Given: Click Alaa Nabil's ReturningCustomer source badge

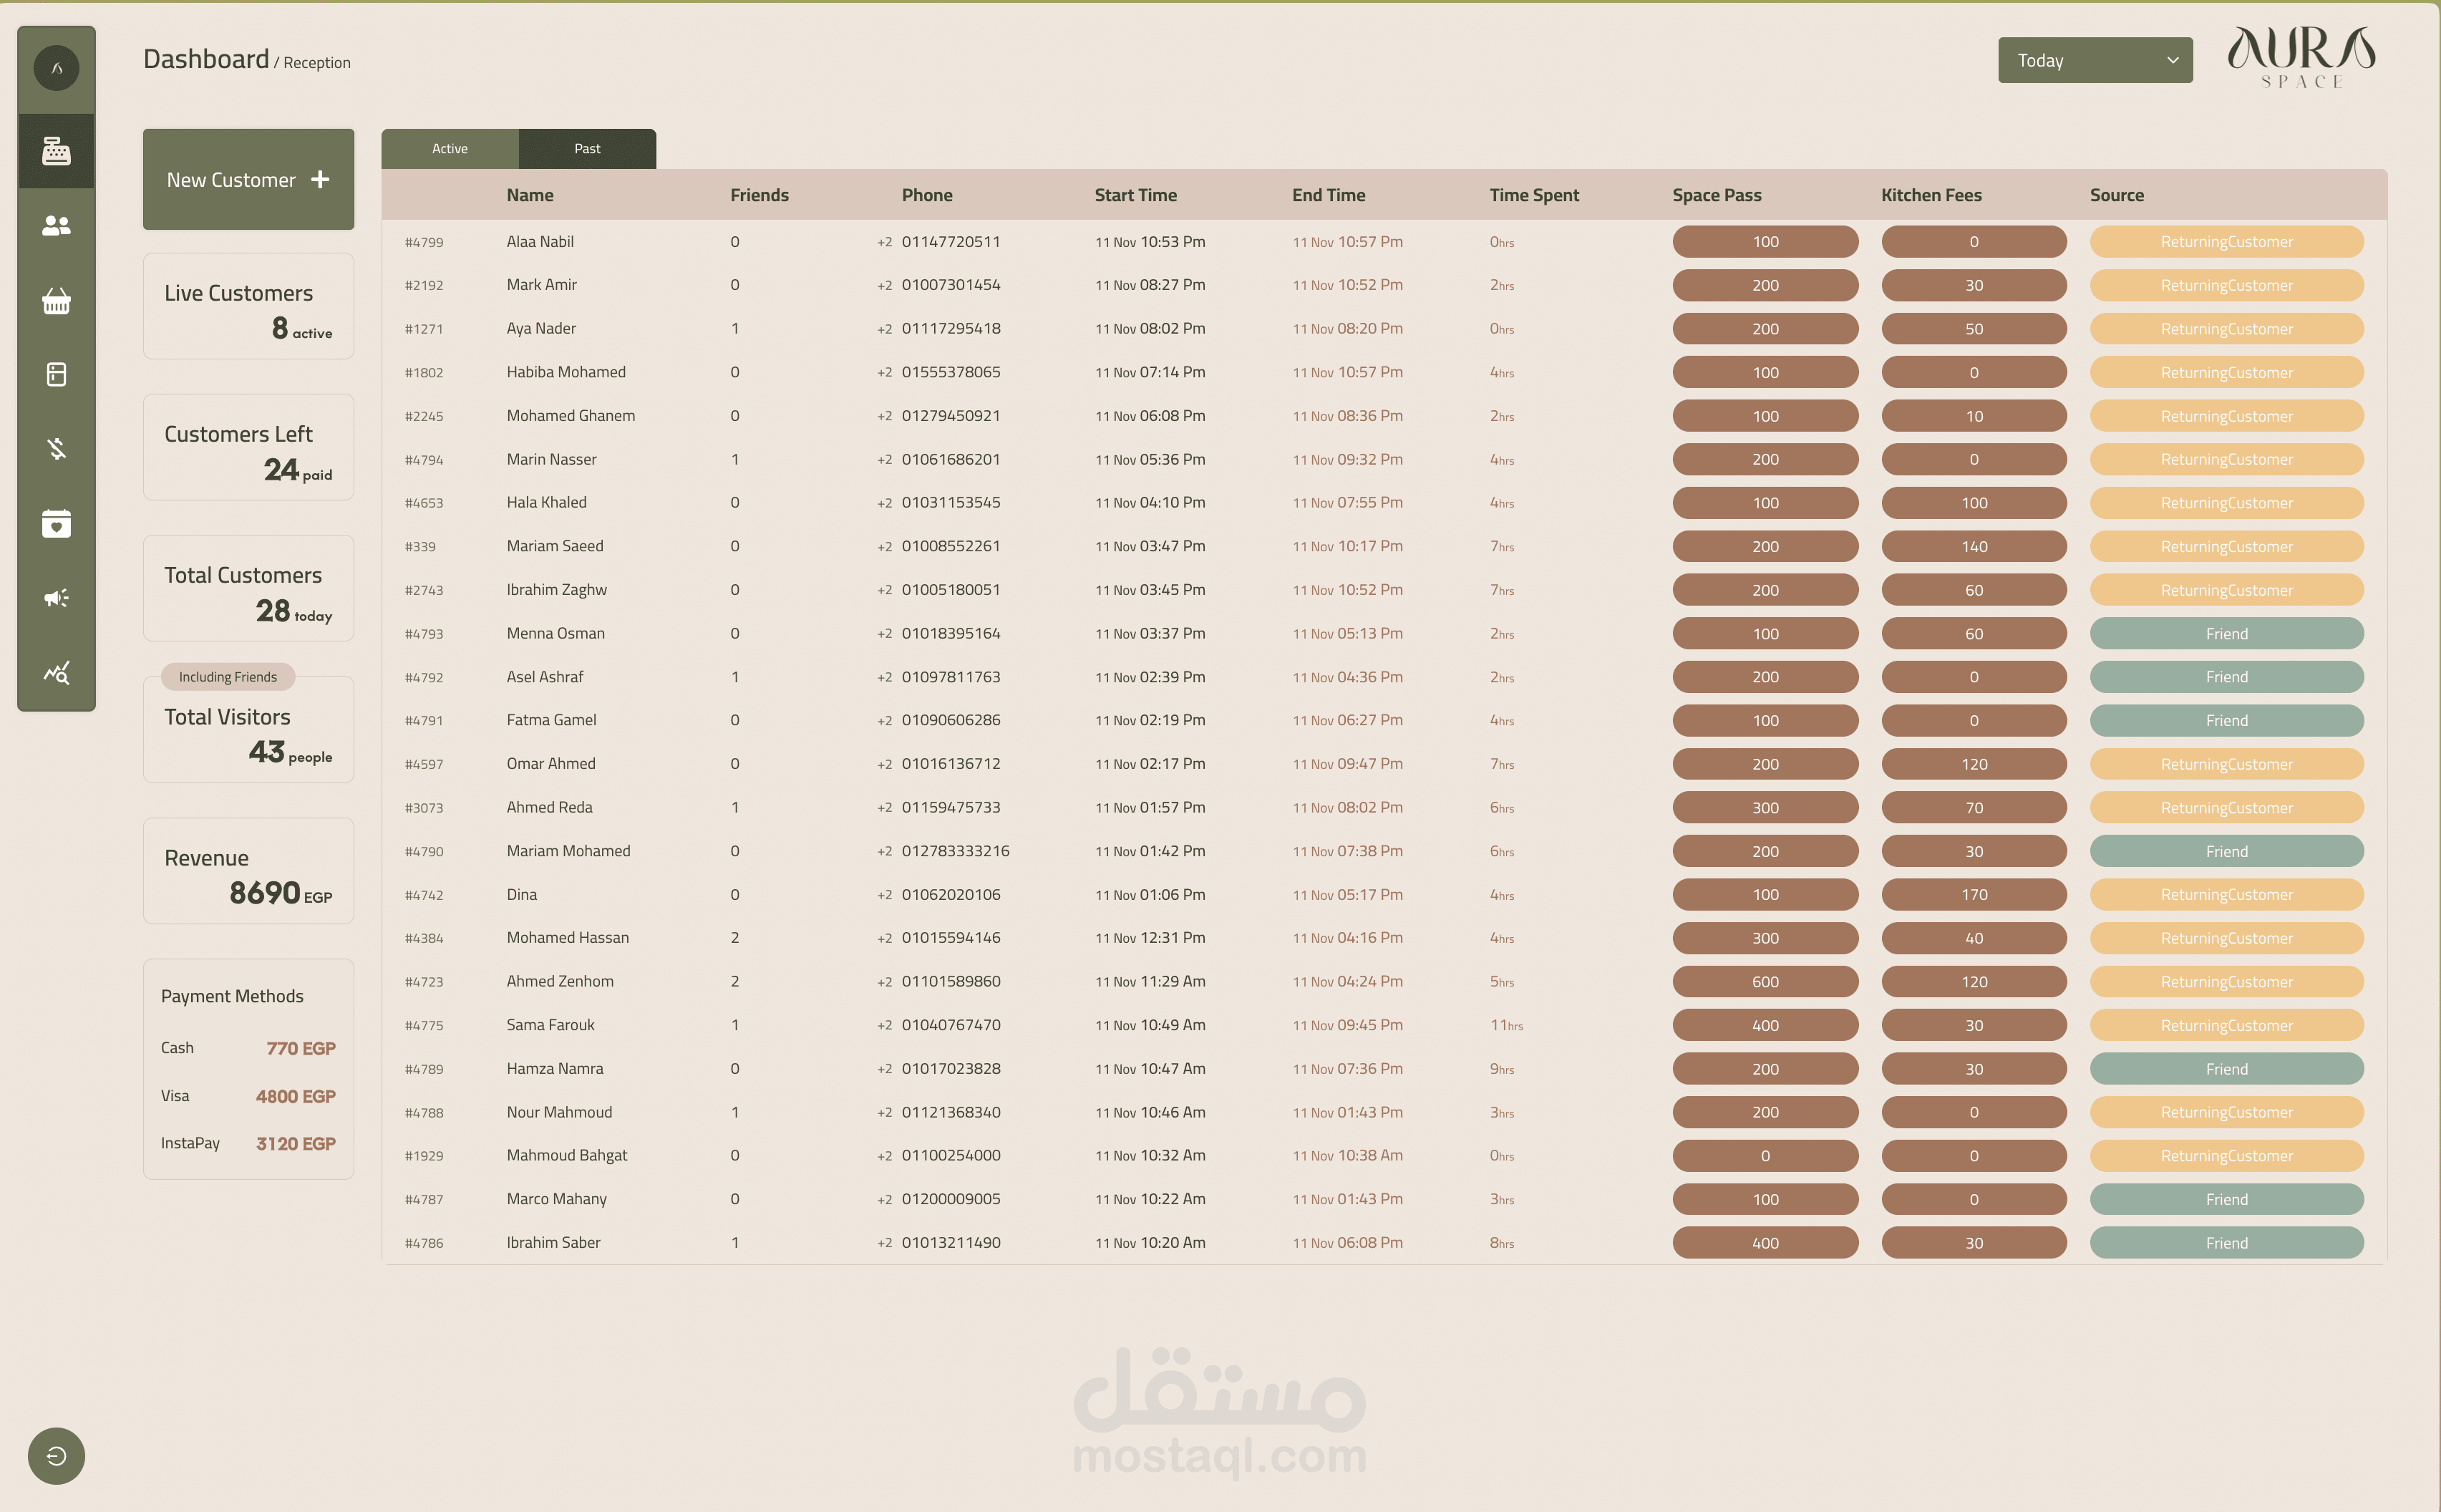Looking at the screenshot, I should click(2226, 241).
